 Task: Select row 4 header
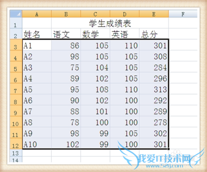(16, 56)
